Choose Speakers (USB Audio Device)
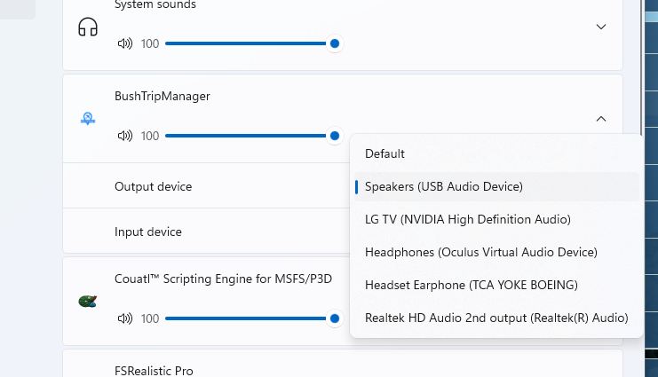 coord(443,186)
